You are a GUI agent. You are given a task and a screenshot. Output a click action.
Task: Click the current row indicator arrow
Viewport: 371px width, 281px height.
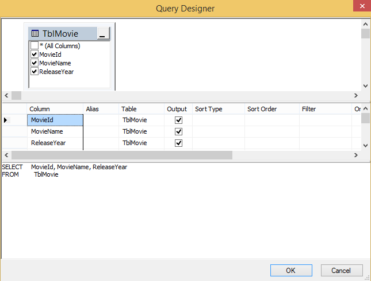[6, 120]
